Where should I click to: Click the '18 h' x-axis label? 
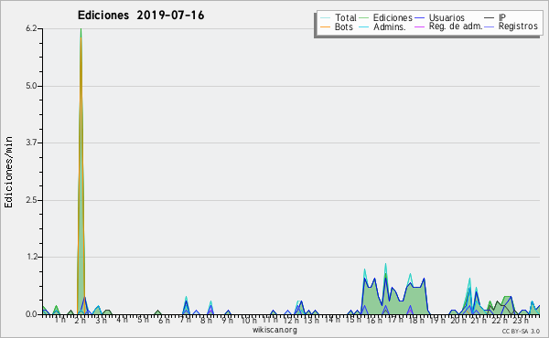416,321
